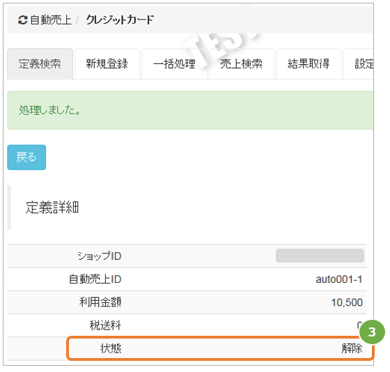Select クレジットカード breadcrumb text
The height and width of the screenshot is (372, 390).
pyautogui.click(x=120, y=20)
